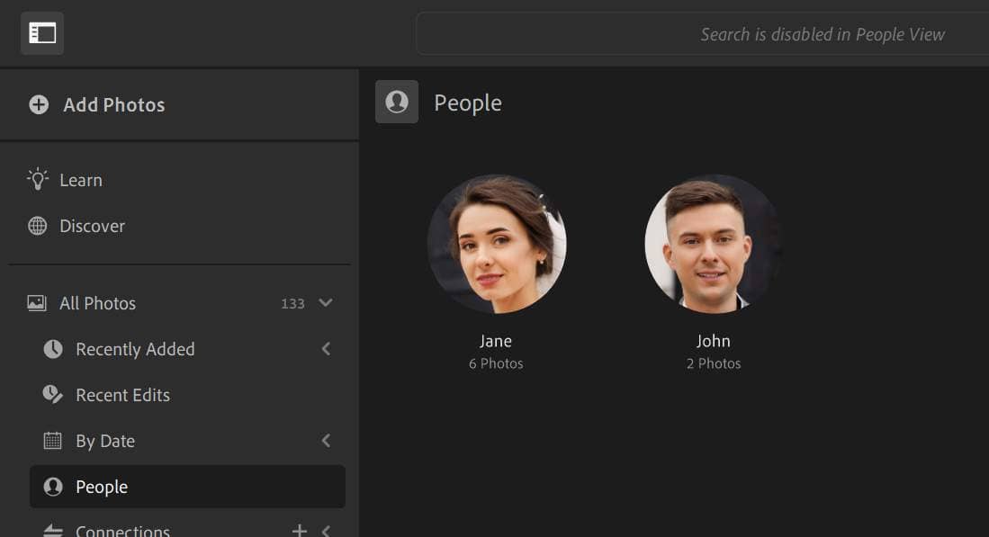Viewport: 989px width, 537px height.
Task: Expand the Recently Added chevron
Action: click(326, 348)
